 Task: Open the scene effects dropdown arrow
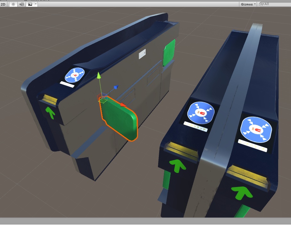pyautogui.click(x=36, y=4)
